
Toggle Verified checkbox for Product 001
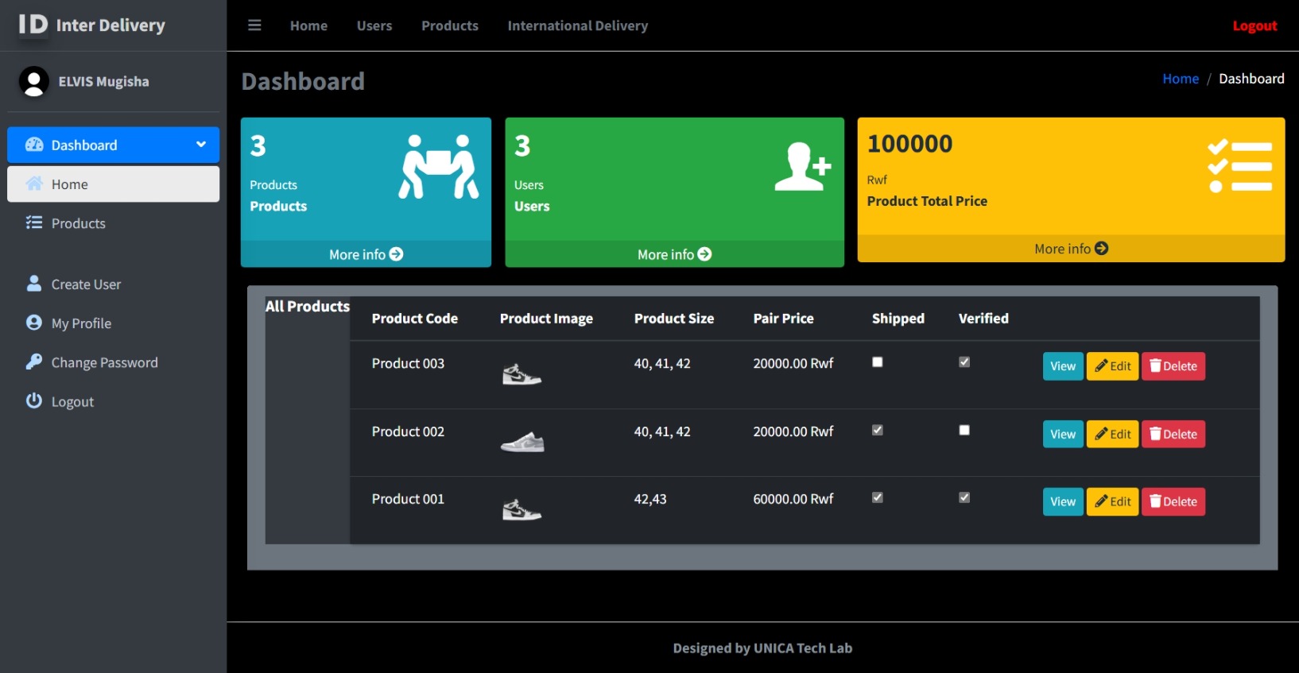[x=964, y=497]
